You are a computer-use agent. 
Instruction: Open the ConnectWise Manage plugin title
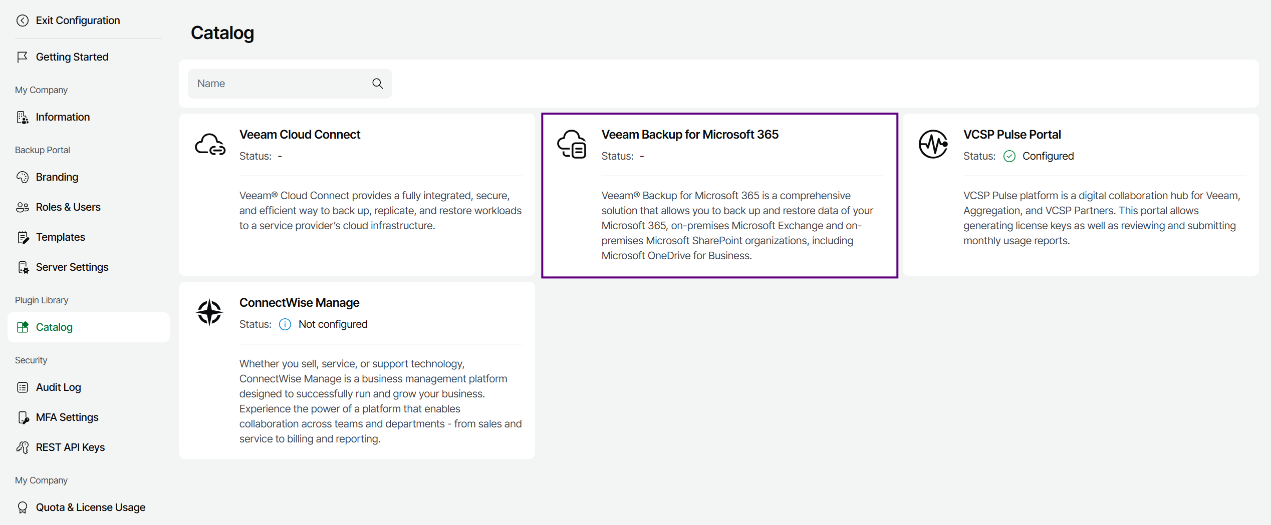tap(299, 303)
